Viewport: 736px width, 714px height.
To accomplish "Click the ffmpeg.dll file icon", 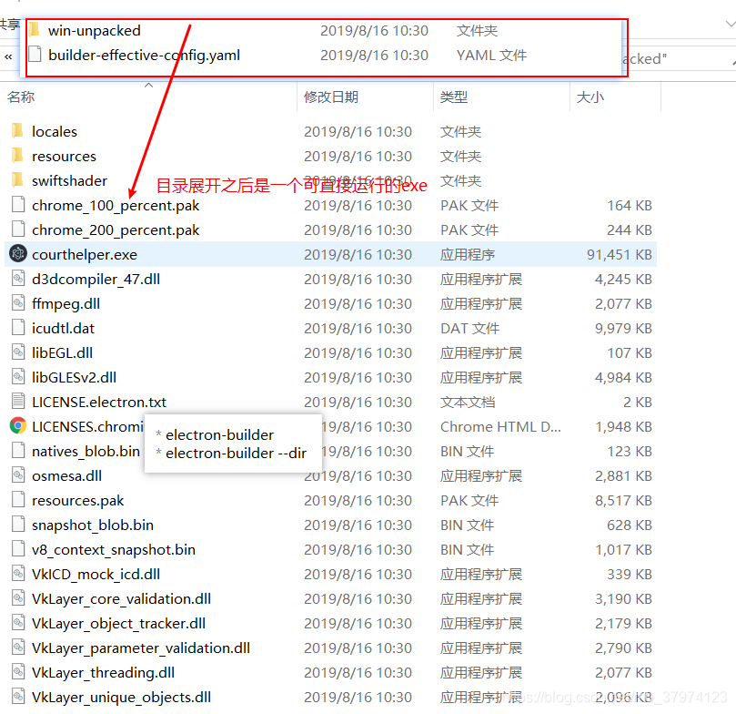I will 18,303.
